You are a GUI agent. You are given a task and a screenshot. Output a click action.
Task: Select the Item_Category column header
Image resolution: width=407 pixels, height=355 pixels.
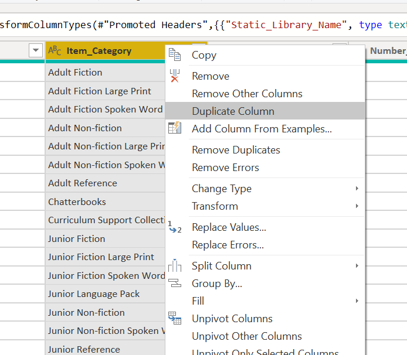[x=105, y=50]
